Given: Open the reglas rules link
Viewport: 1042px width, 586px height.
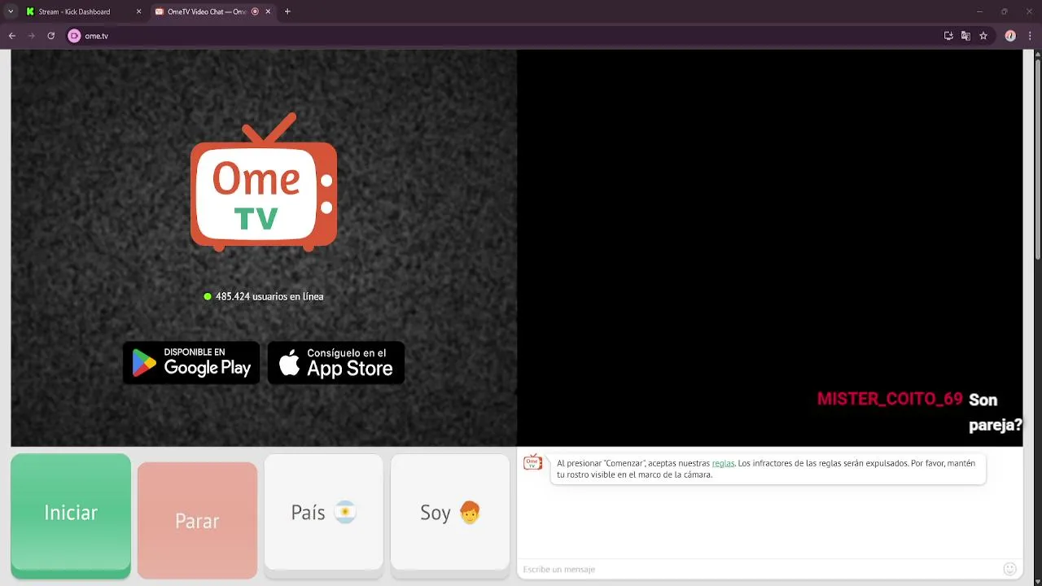Looking at the screenshot, I should click(x=723, y=463).
